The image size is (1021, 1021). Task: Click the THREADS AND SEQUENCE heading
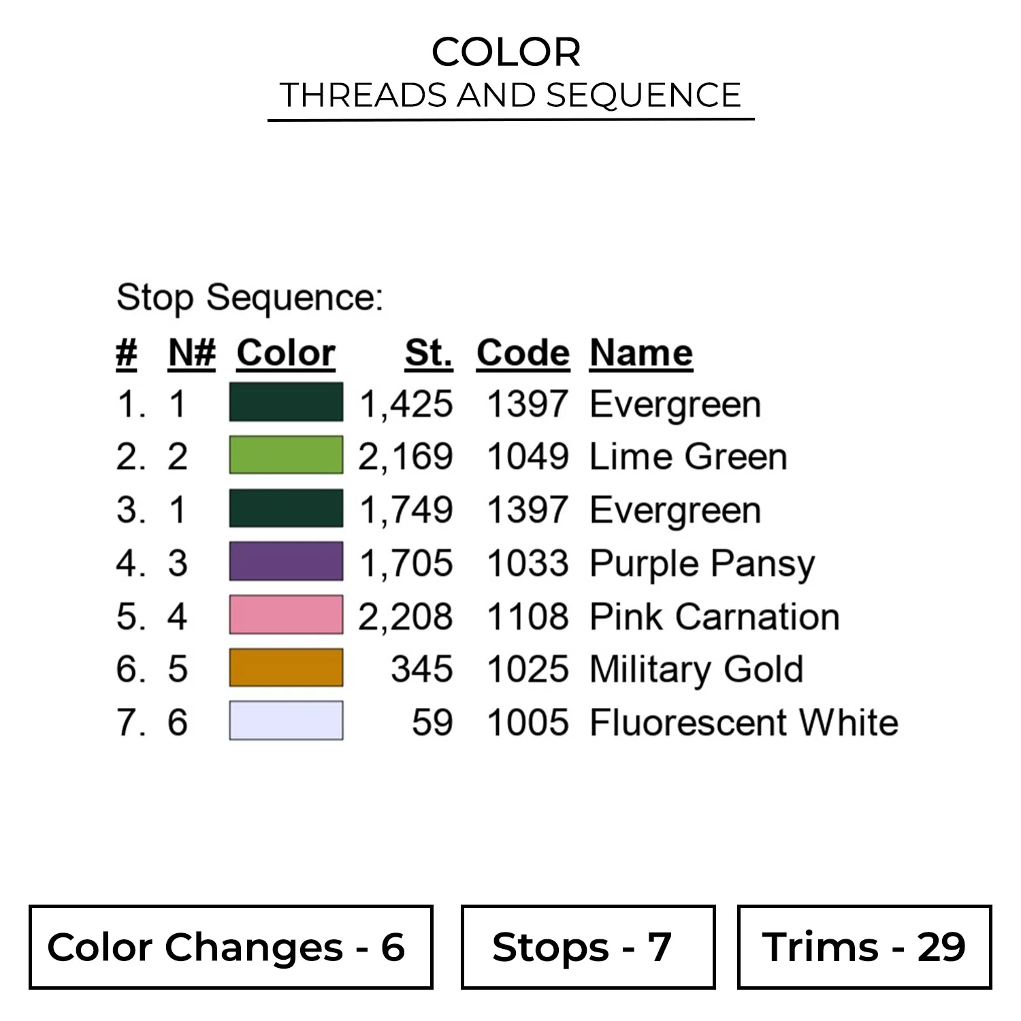(x=510, y=95)
